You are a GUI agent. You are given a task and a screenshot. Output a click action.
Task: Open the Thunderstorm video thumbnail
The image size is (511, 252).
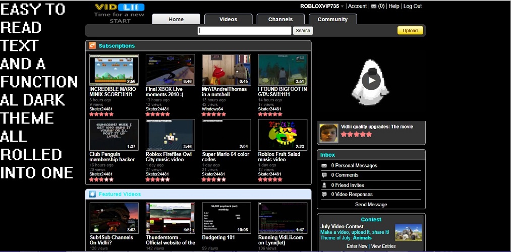170,218
